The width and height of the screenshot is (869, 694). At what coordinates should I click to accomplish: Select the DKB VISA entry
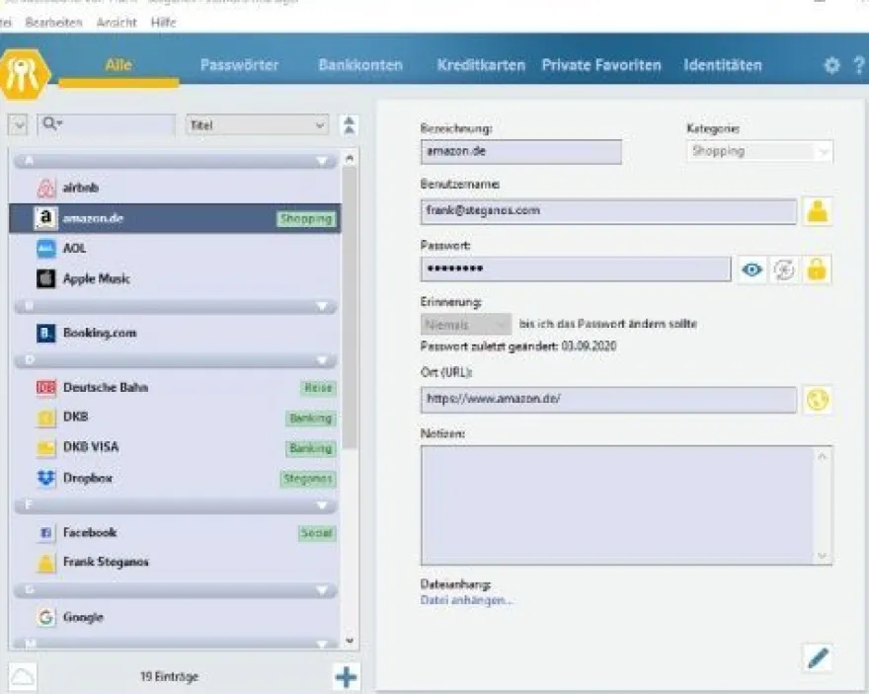click(175, 447)
